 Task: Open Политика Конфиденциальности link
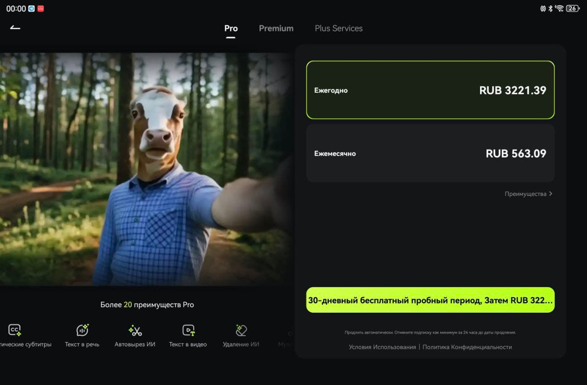467,347
